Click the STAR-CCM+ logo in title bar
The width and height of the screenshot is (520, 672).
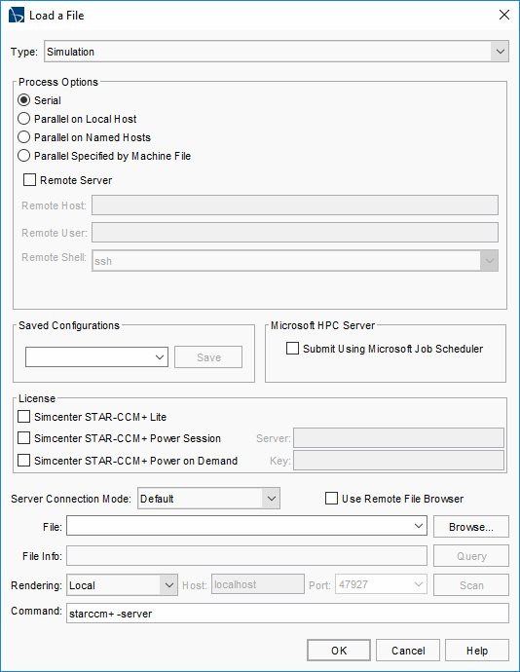click(x=17, y=16)
